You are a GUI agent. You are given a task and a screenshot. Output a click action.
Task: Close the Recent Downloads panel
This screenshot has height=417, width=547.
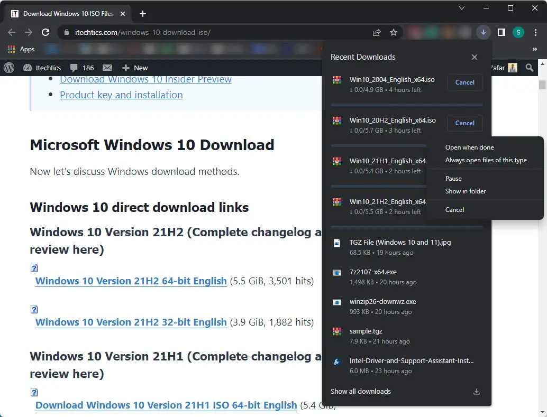475,57
